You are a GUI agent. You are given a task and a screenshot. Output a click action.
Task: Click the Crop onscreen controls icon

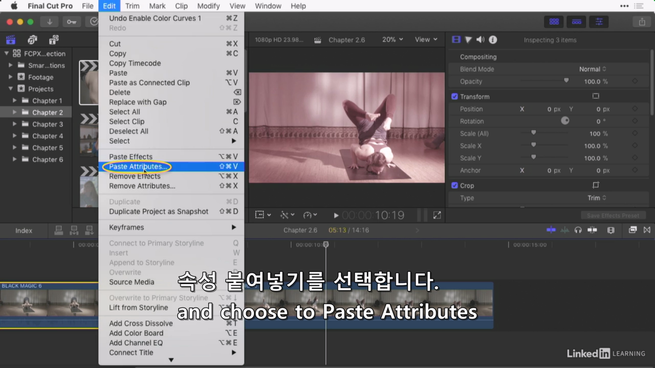tap(596, 185)
